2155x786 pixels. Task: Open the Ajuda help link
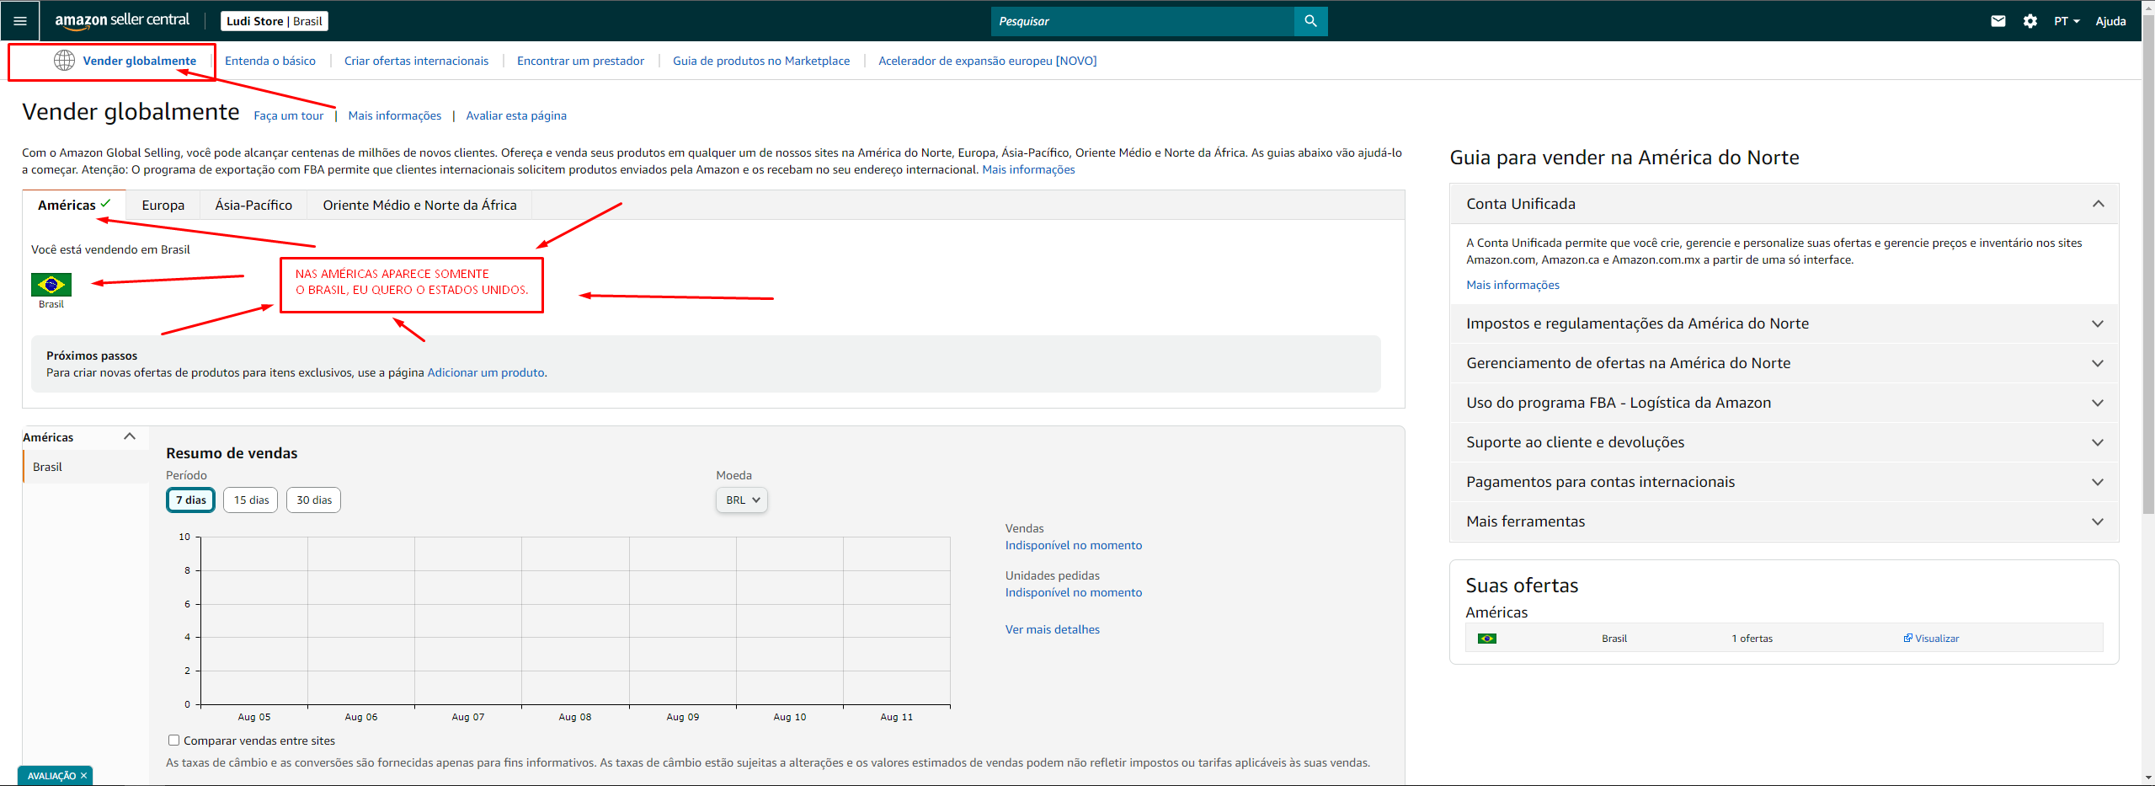(2110, 21)
